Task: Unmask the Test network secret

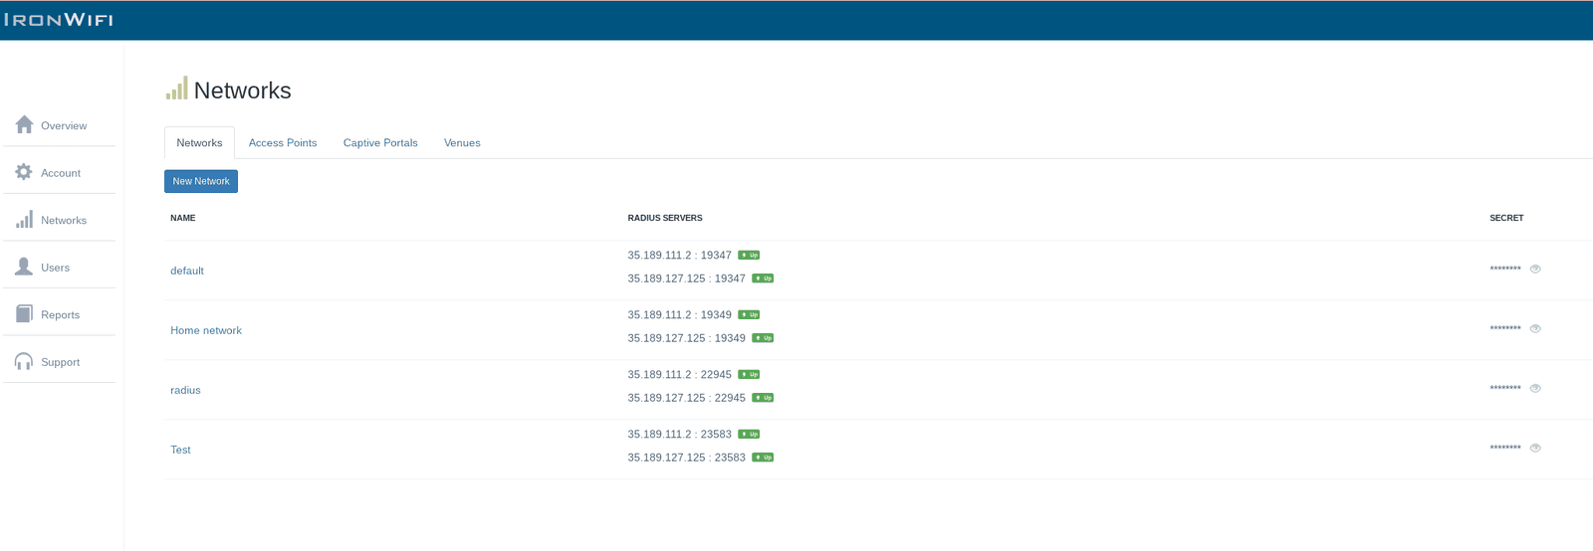Action: (x=1535, y=448)
